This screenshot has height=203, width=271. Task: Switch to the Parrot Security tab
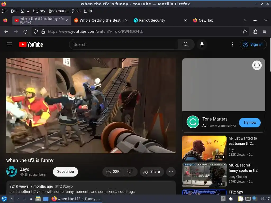(x=160, y=20)
